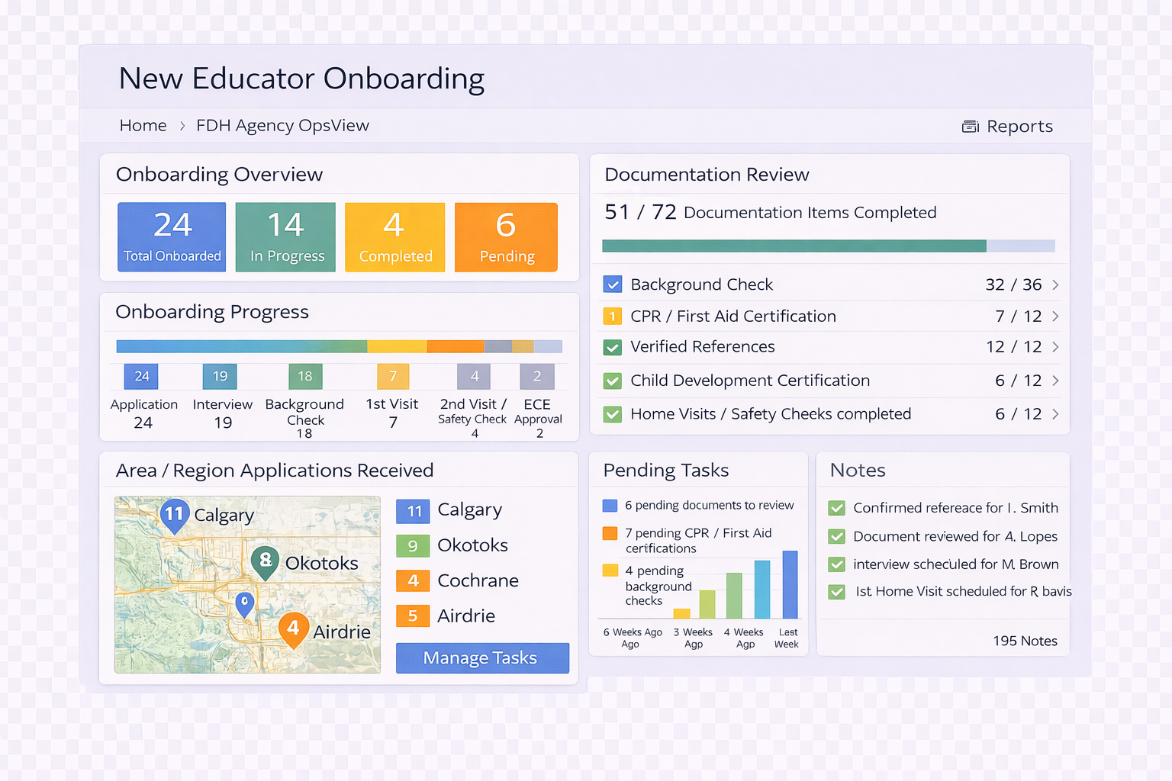
Task: Toggle the Background Check checkbox
Action: click(613, 284)
